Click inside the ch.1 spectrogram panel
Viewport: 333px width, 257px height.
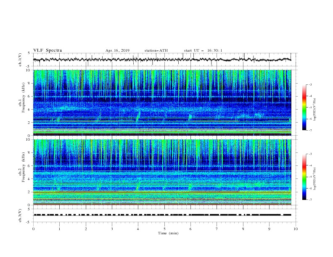(162, 102)
